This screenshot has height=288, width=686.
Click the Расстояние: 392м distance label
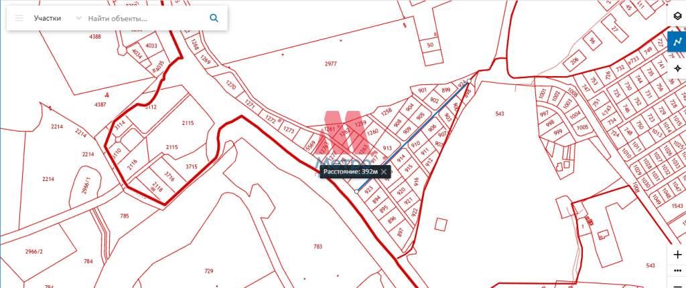tap(350, 172)
